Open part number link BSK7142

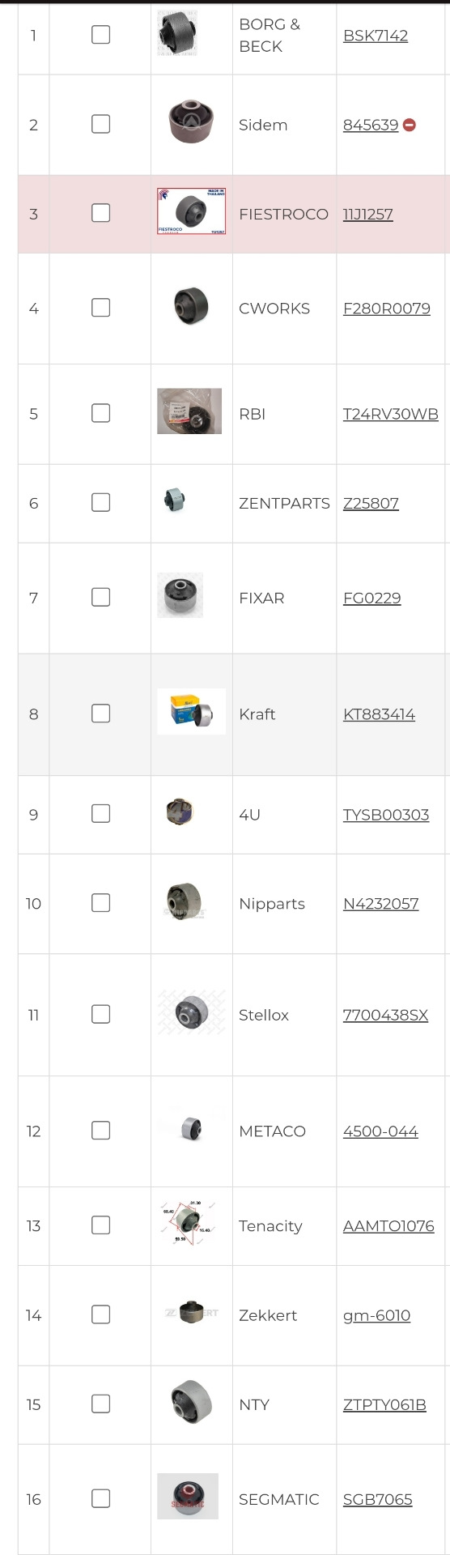point(376,36)
